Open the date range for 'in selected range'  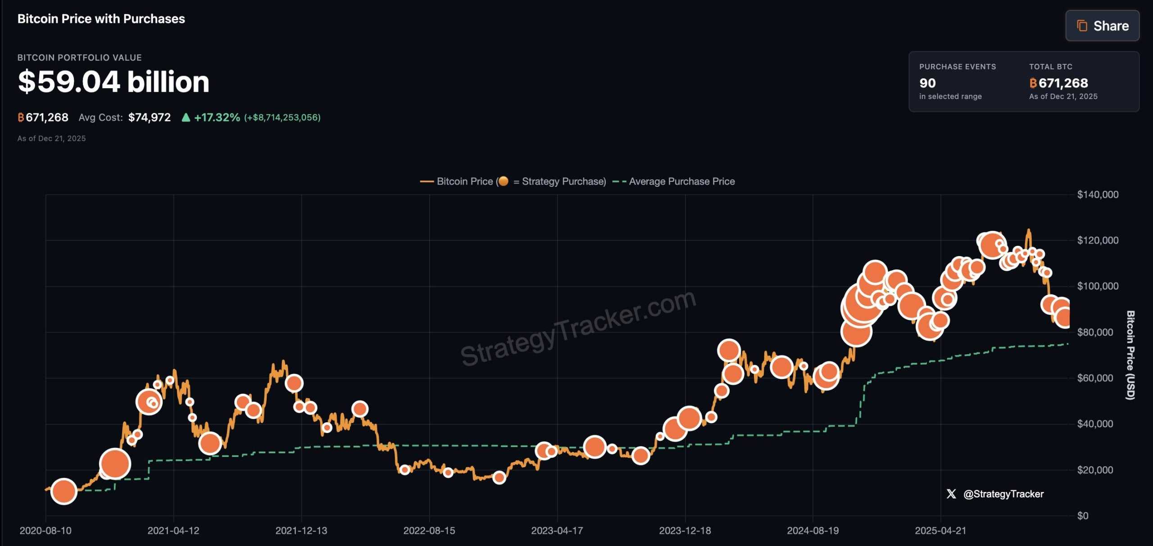pos(950,96)
